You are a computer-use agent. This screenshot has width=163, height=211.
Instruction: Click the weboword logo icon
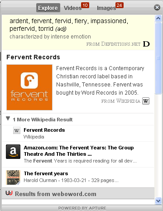point(9,193)
